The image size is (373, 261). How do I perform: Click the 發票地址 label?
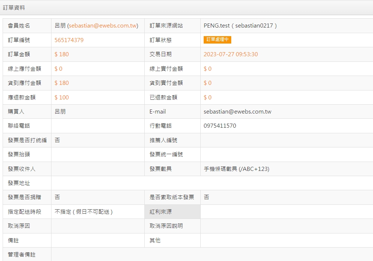tap(19, 183)
